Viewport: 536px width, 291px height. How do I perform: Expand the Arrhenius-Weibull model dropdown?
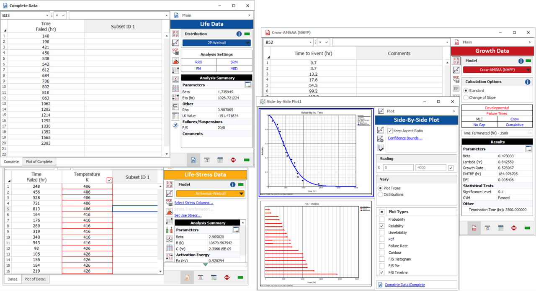coord(210,194)
